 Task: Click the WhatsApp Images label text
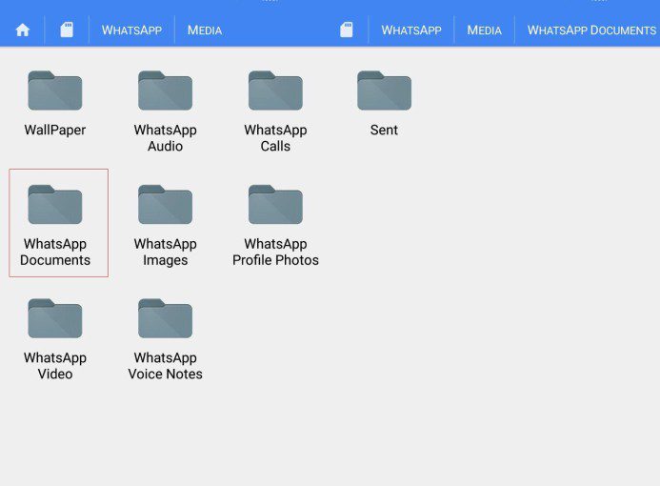click(x=165, y=252)
